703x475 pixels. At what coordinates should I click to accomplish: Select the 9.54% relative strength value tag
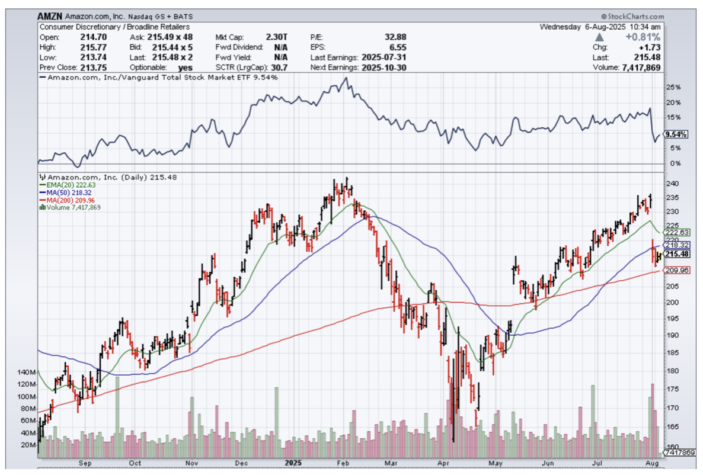pos(676,134)
